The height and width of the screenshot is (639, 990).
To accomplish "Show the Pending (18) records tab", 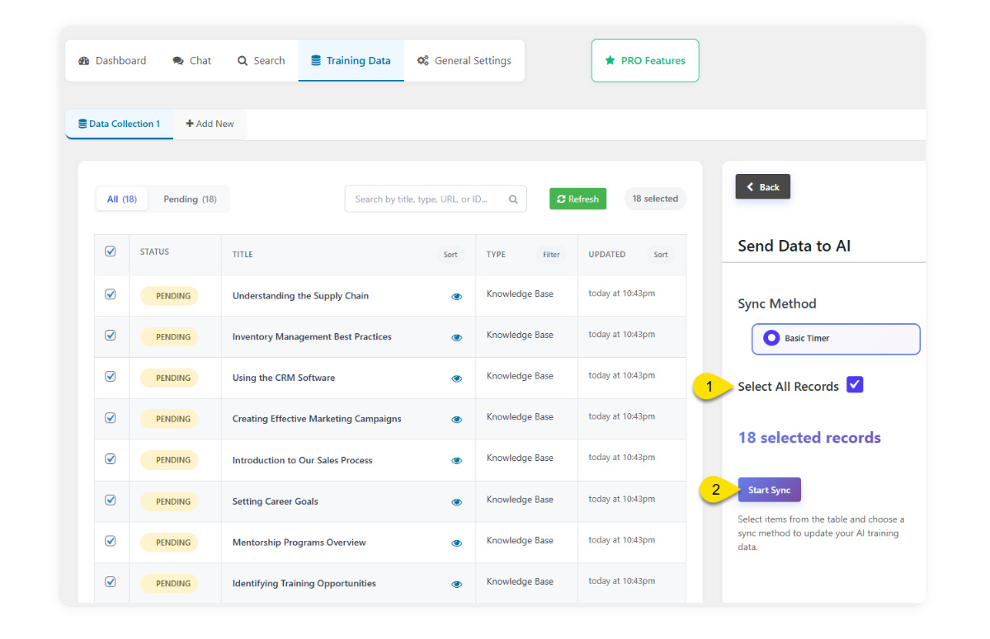I will [190, 200].
